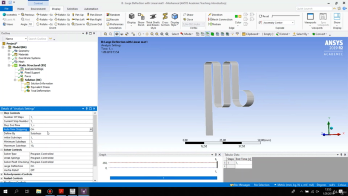Open edge Color dropdown

(238, 25)
